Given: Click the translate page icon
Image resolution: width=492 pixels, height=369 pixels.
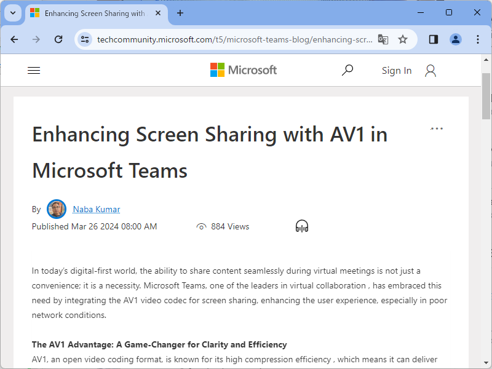Looking at the screenshot, I should click(x=383, y=39).
